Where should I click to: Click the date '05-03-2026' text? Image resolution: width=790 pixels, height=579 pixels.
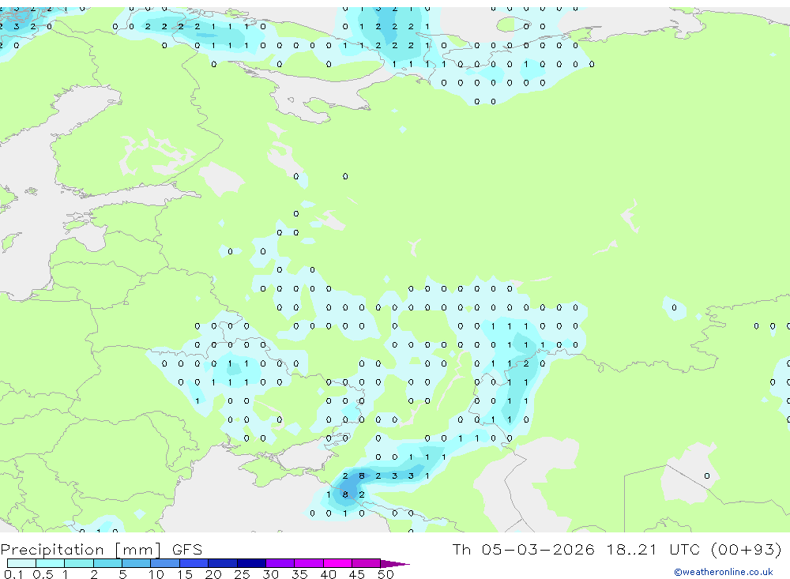coord(537,549)
